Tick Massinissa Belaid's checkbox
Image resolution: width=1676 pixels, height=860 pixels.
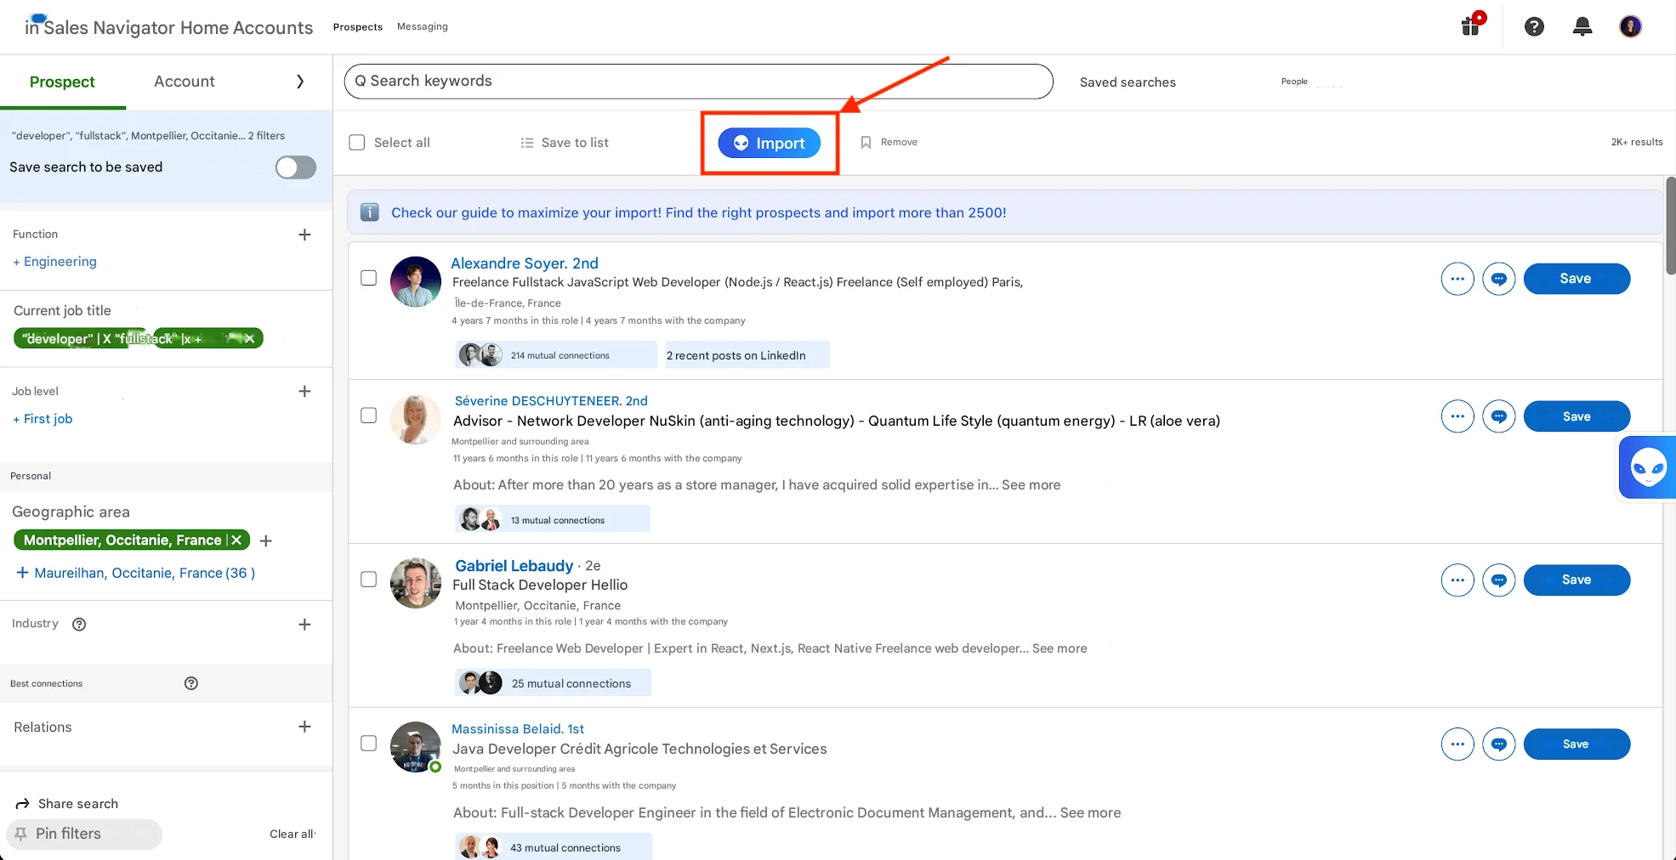click(x=369, y=744)
